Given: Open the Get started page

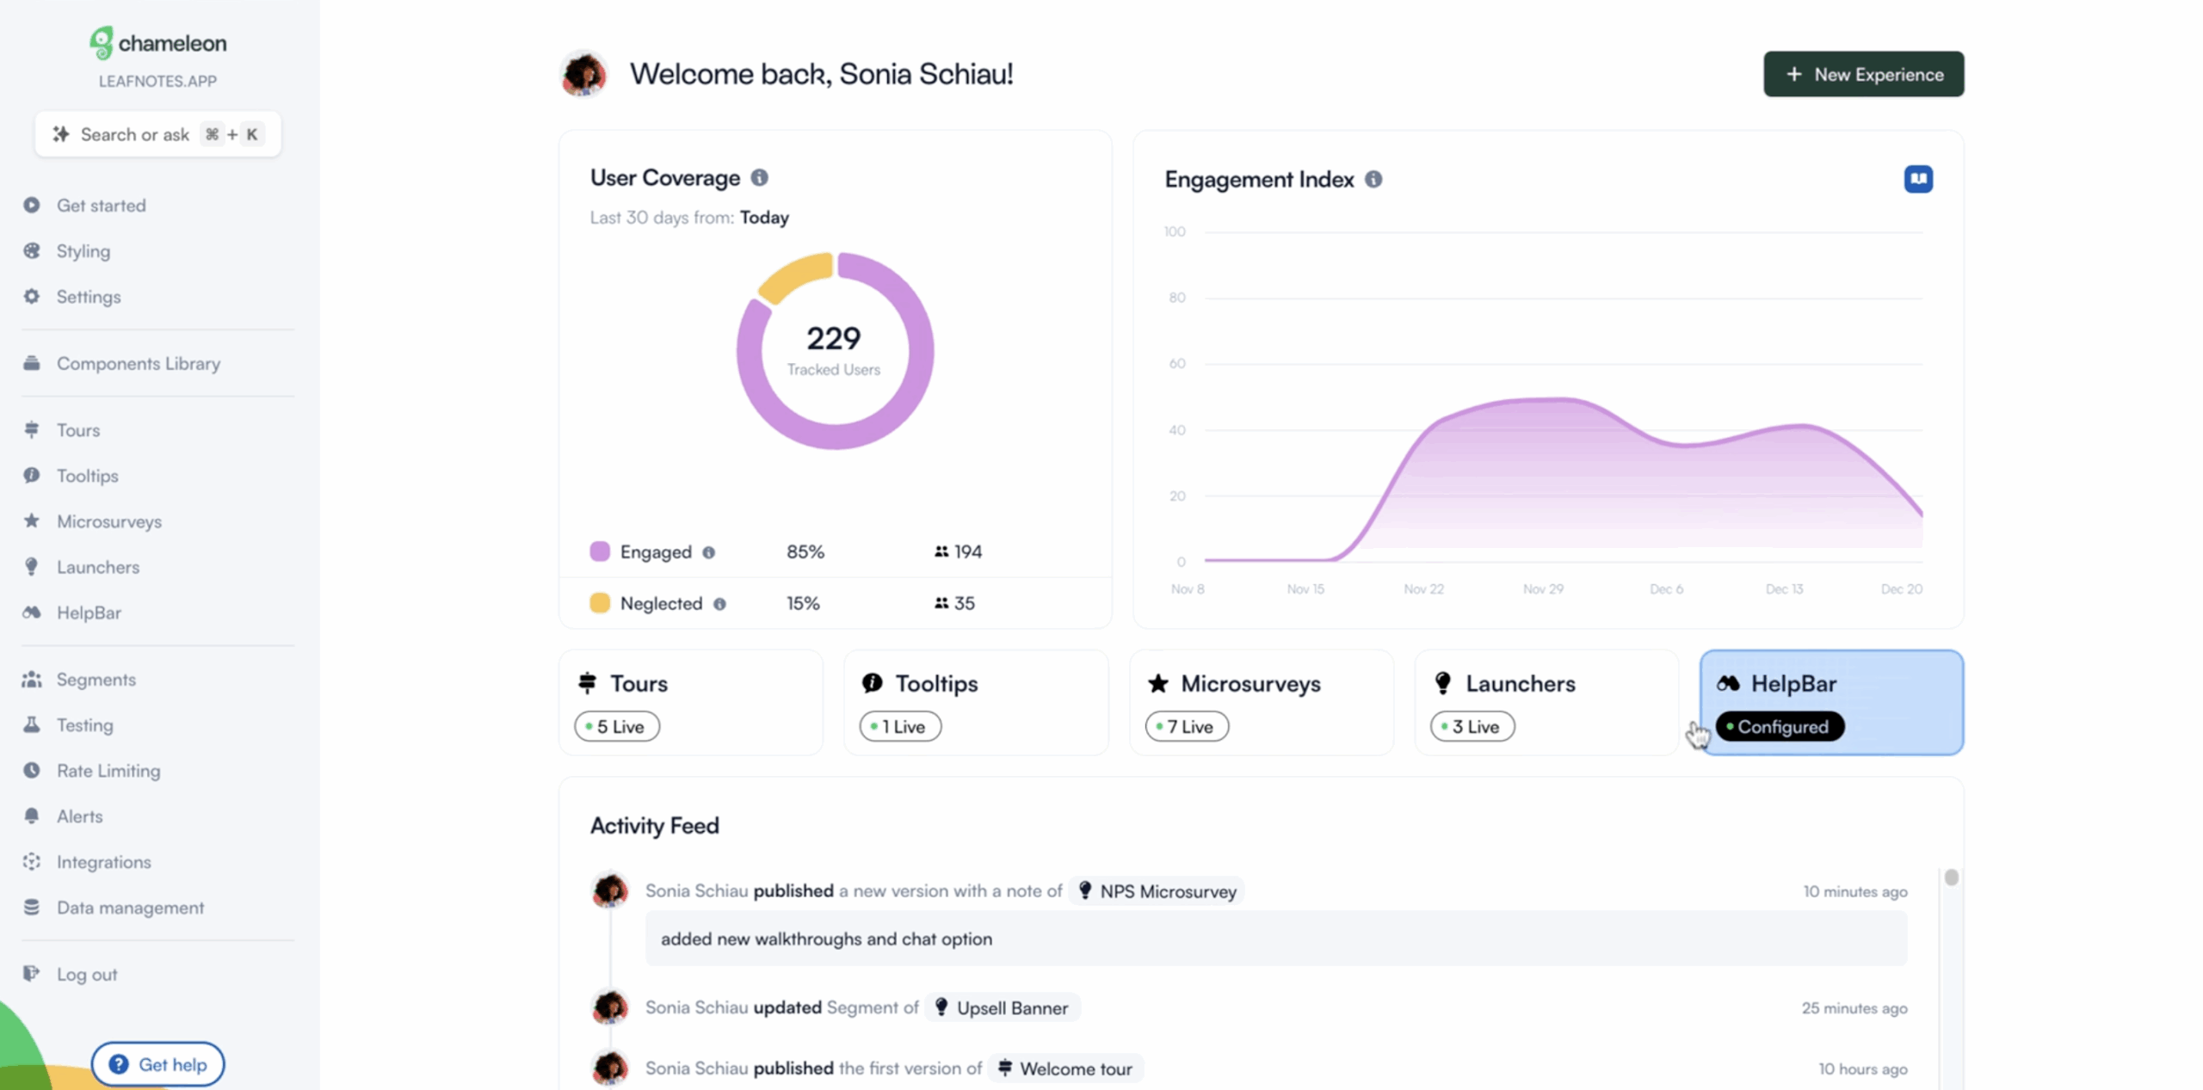Looking at the screenshot, I should (x=102, y=205).
